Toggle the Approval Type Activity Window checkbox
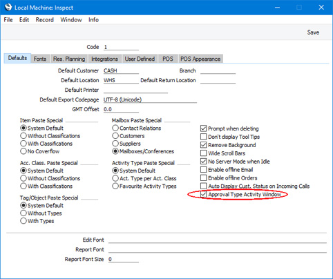This screenshot has width=333, height=279. (203, 194)
